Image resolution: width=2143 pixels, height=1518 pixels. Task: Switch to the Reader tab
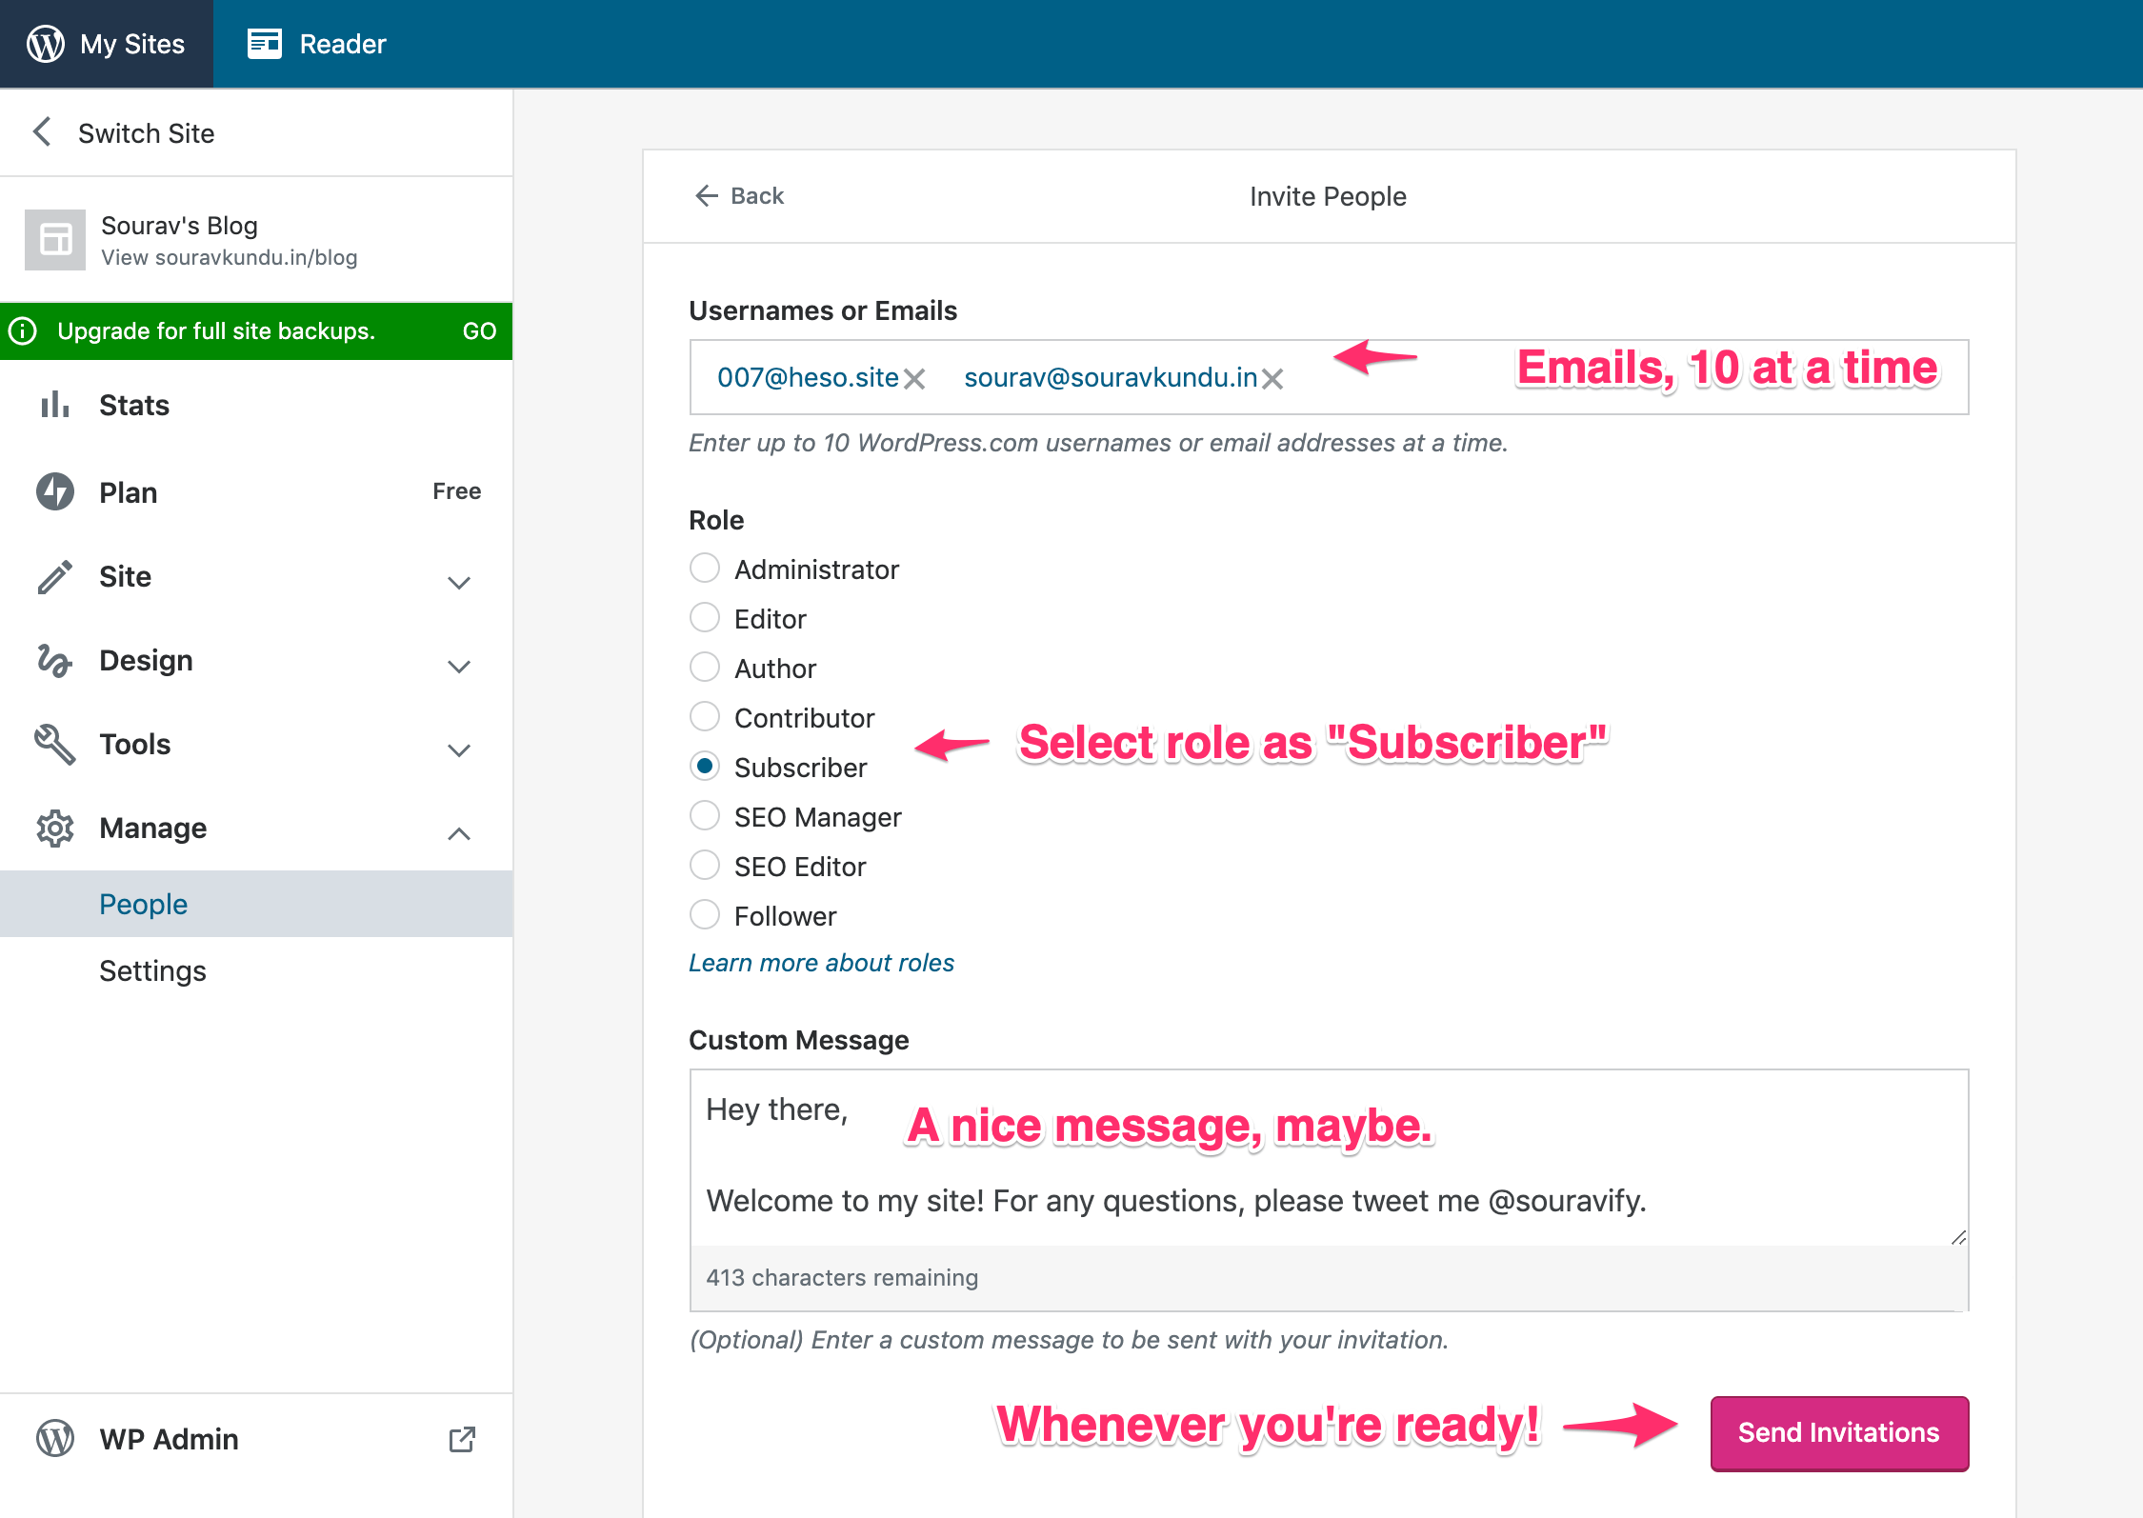(x=317, y=43)
